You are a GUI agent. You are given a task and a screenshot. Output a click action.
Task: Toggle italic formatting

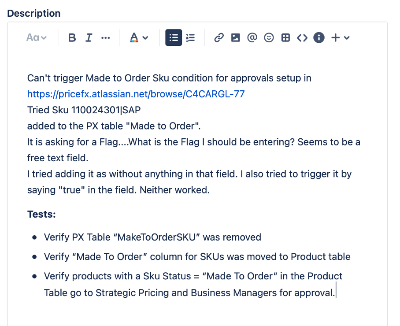tap(89, 38)
